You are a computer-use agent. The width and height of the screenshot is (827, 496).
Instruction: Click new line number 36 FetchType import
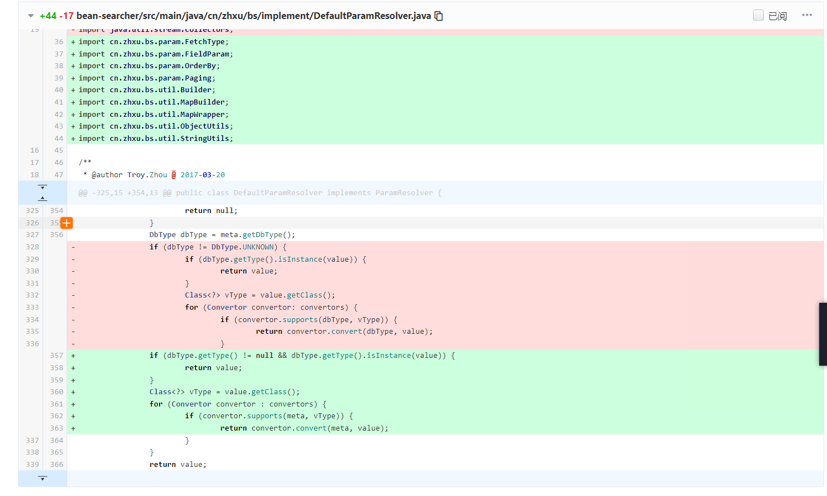(58, 42)
